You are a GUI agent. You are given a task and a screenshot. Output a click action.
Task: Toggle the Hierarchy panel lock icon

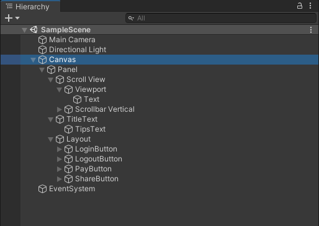299,6
